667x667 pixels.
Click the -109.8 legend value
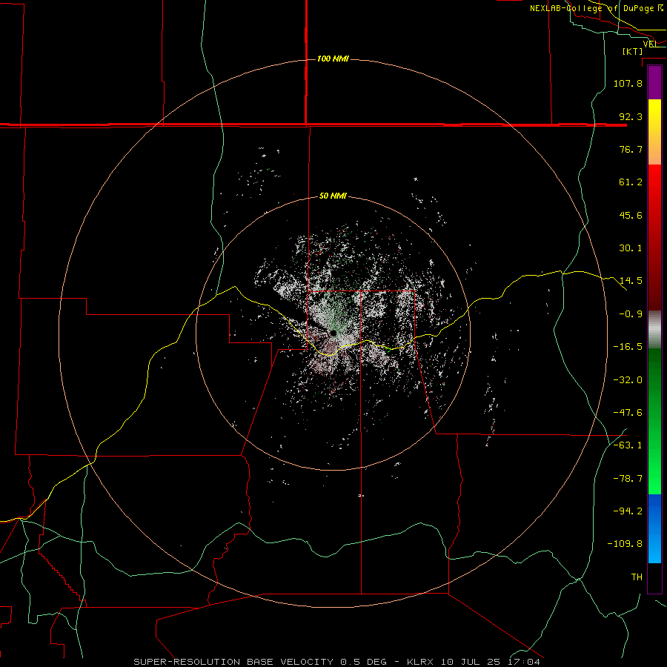[x=625, y=544]
